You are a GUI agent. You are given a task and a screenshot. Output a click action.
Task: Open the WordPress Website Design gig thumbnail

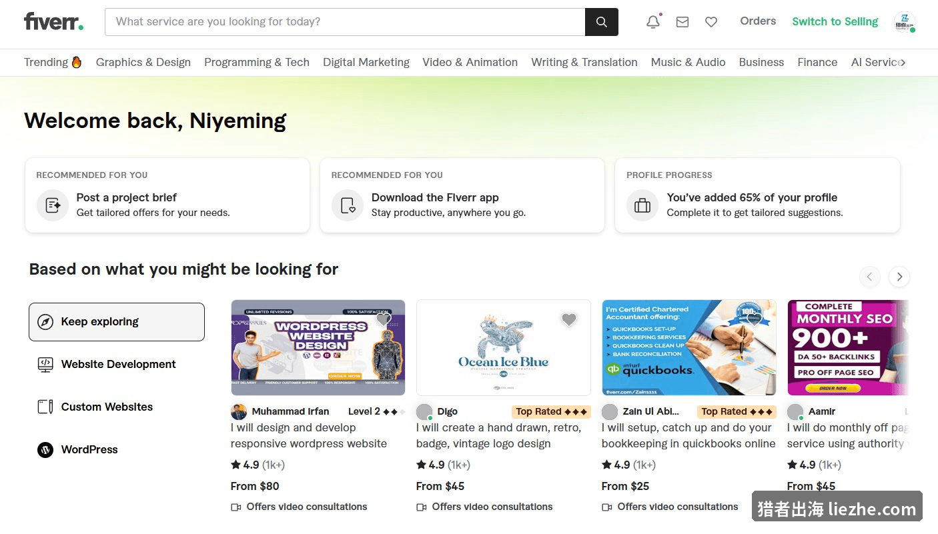[318, 348]
